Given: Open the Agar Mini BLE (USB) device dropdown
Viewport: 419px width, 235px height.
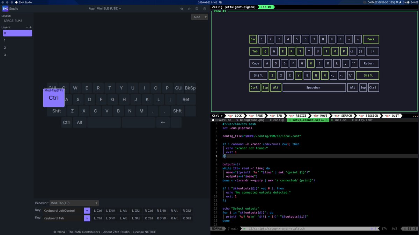Looking at the screenshot, I should [105, 8].
